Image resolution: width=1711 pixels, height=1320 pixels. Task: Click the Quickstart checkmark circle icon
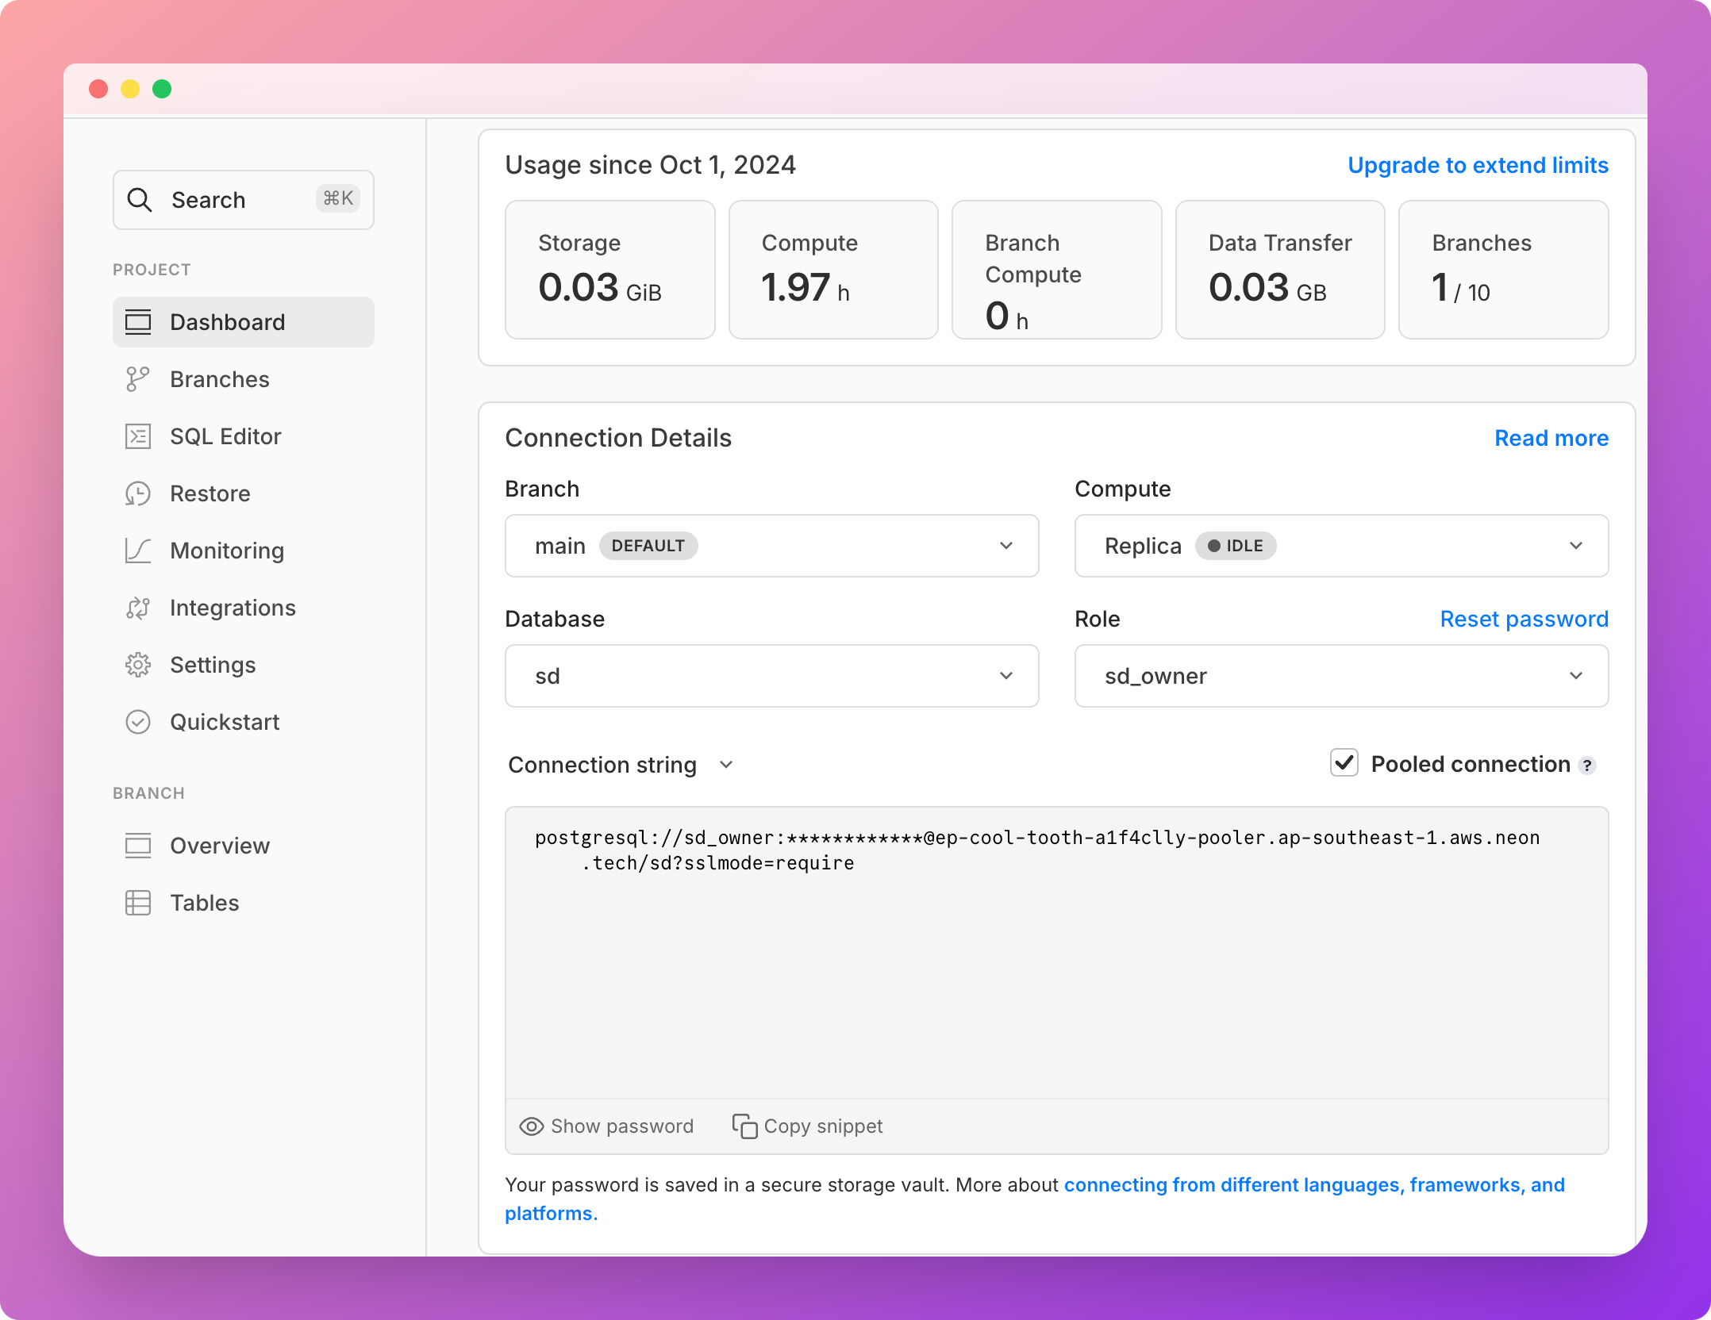137,722
